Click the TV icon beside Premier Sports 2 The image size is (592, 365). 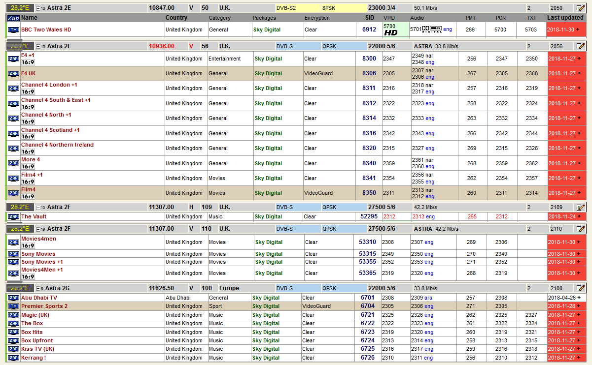tap(13, 306)
